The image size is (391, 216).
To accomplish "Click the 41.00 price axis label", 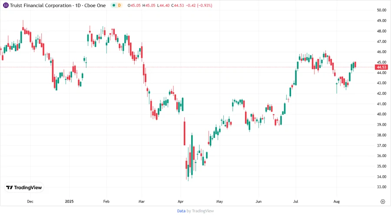I will pos(381,104).
